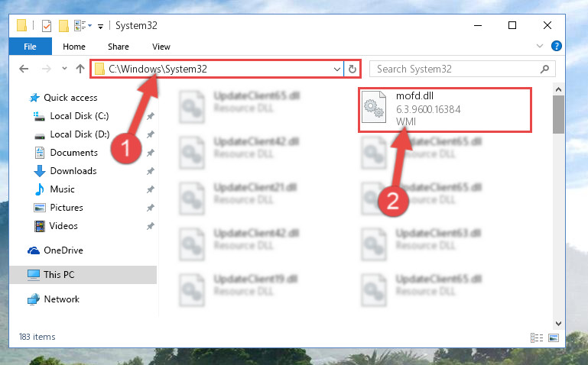Open the File menu tab
This screenshot has width=588, height=365.
(x=30, y=47)
